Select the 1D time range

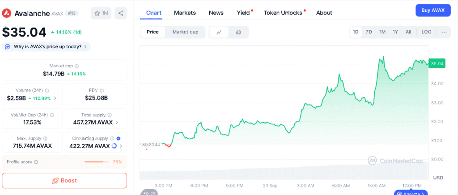pos(356,32)
